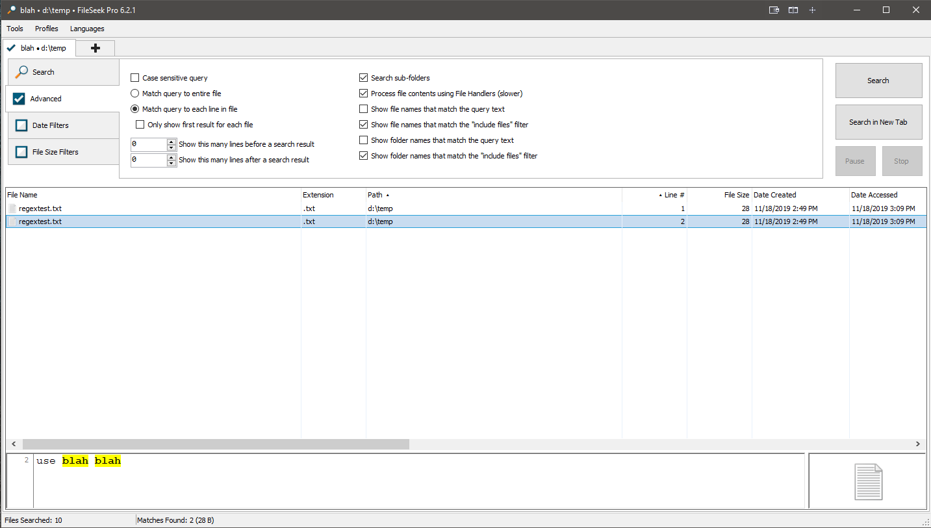
Task: Click the document preview icon at bottom right
Action: click(868, 481)
